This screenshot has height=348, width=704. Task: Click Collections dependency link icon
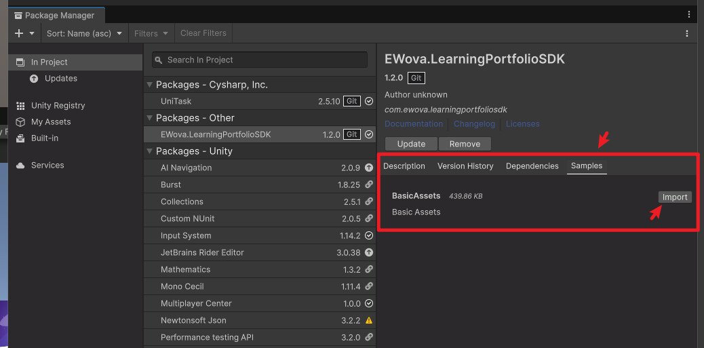click(x=369, y=201)
